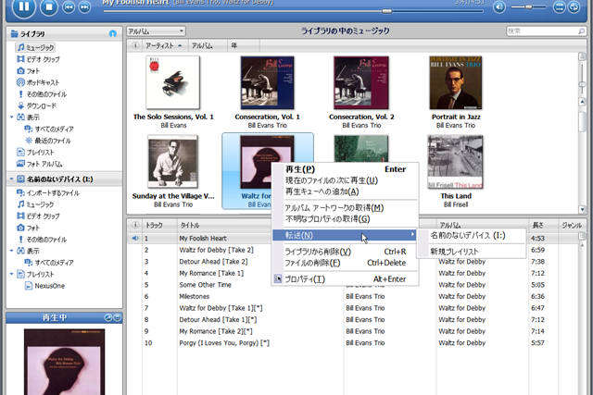Viewport: 593px width, 395px height.
Task: Skip to next track button
Action: pyautogui.click(x=84, y=7)
